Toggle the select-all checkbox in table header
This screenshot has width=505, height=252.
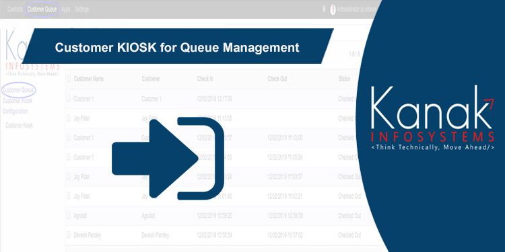coord(68,79)
